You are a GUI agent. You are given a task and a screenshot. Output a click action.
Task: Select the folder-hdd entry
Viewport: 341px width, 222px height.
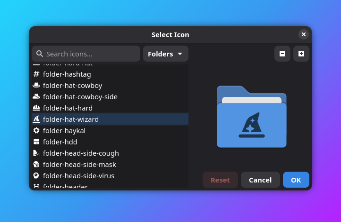click(x=110, y=142)
